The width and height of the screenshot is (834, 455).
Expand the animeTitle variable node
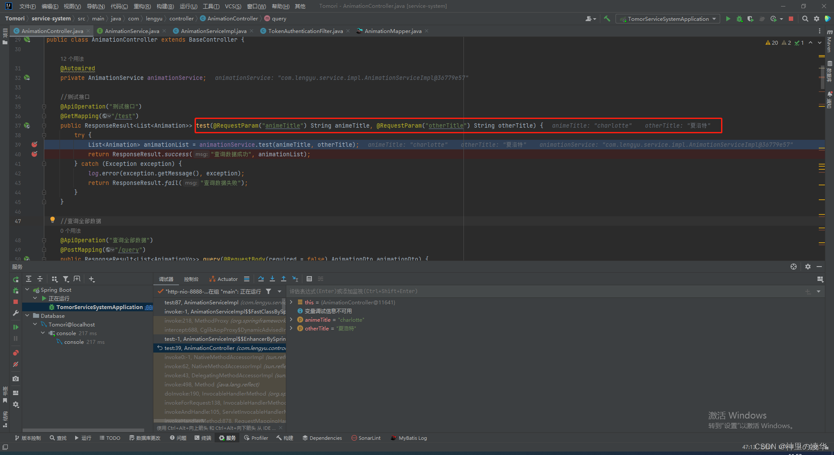coord(291,320)
